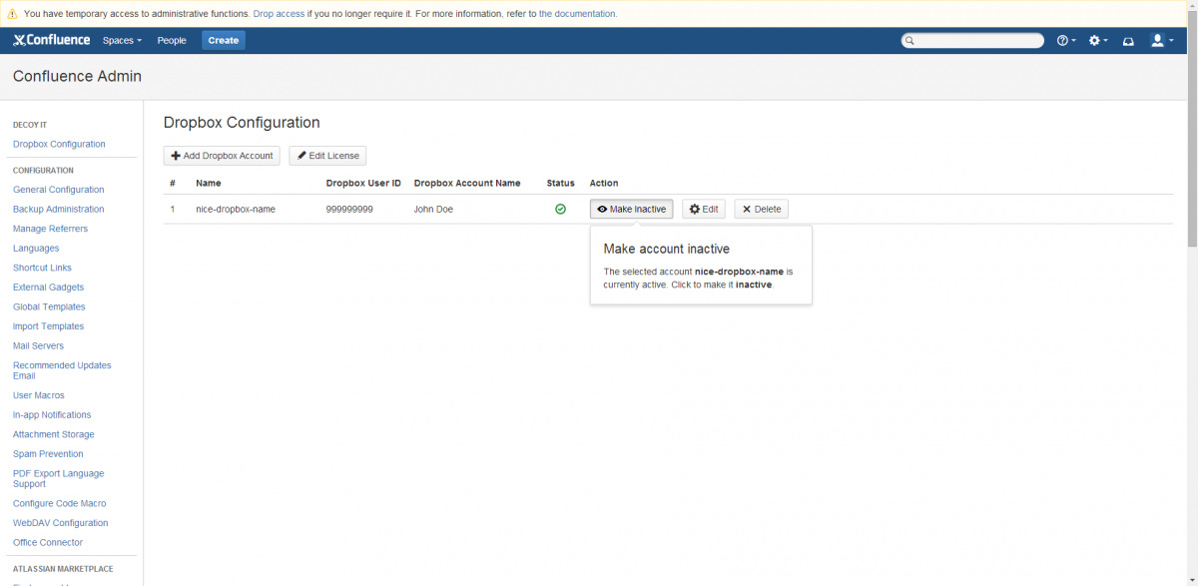Go to Backup Administration

58,210
